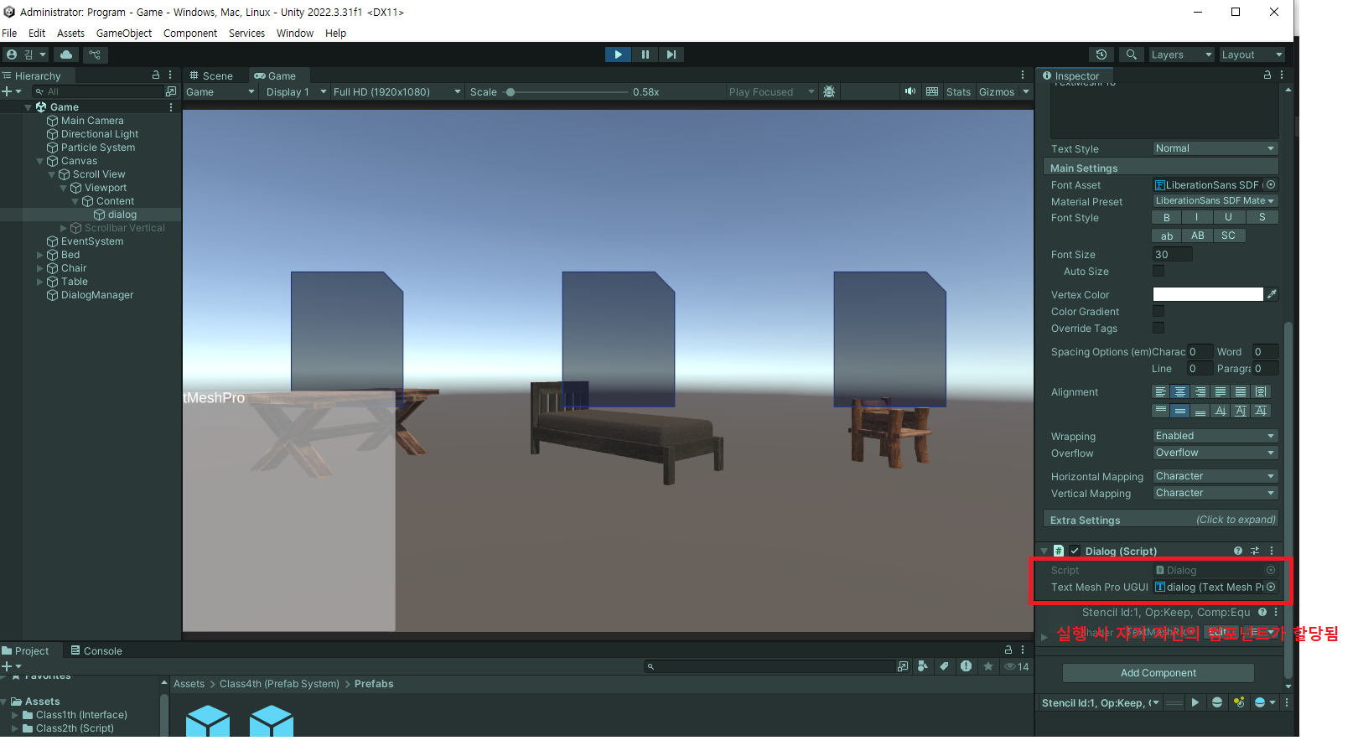The width and height of the screenshot is (1358, 756).
Task: Open the Overflow dropdown
Action: (1215, 453)
